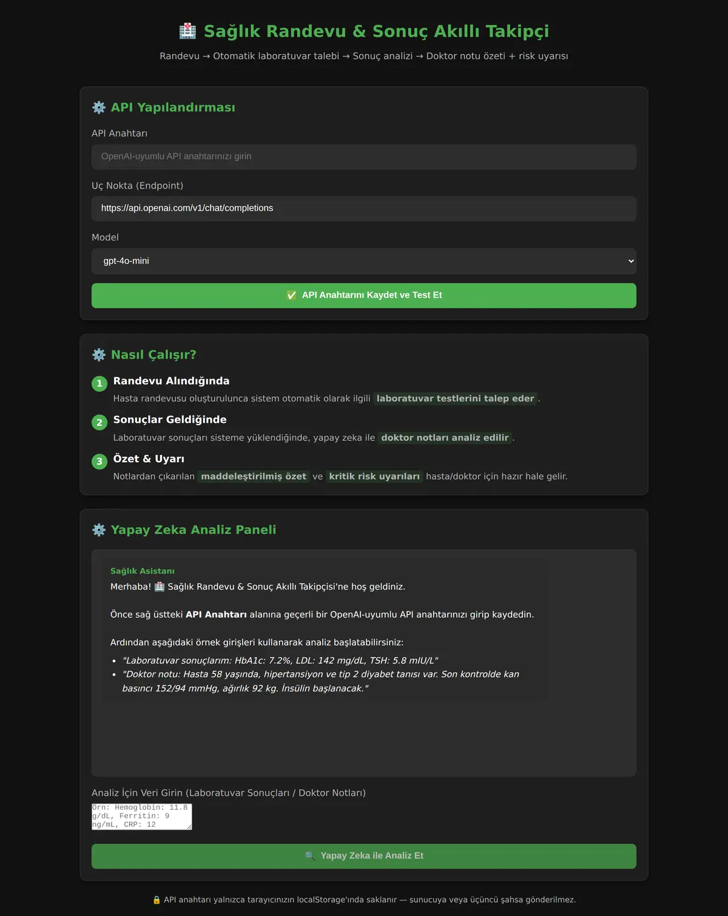Viewport: 728px width, 916px height.
Task: Click gear icon beside Yapay Zeka Analiz Paneli
Action: point(99,530)
